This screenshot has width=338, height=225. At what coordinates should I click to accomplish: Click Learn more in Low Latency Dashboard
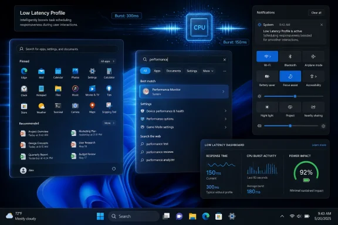(319, 145)
